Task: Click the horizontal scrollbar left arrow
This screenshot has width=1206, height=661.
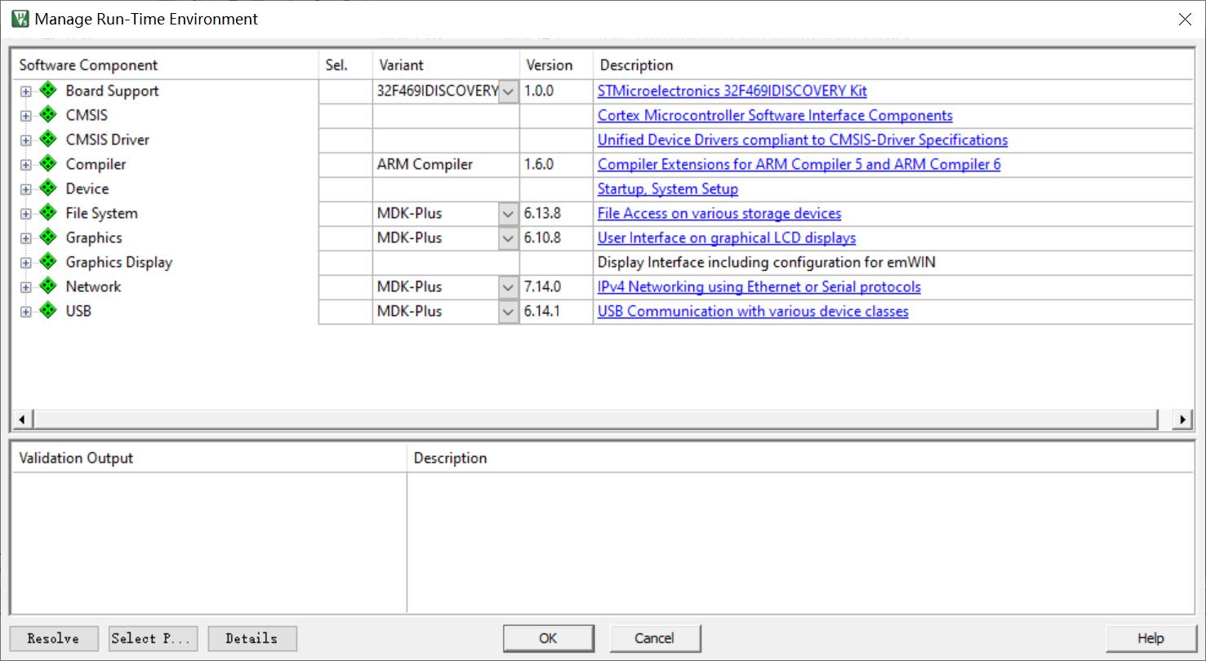Action: point(21,419)
